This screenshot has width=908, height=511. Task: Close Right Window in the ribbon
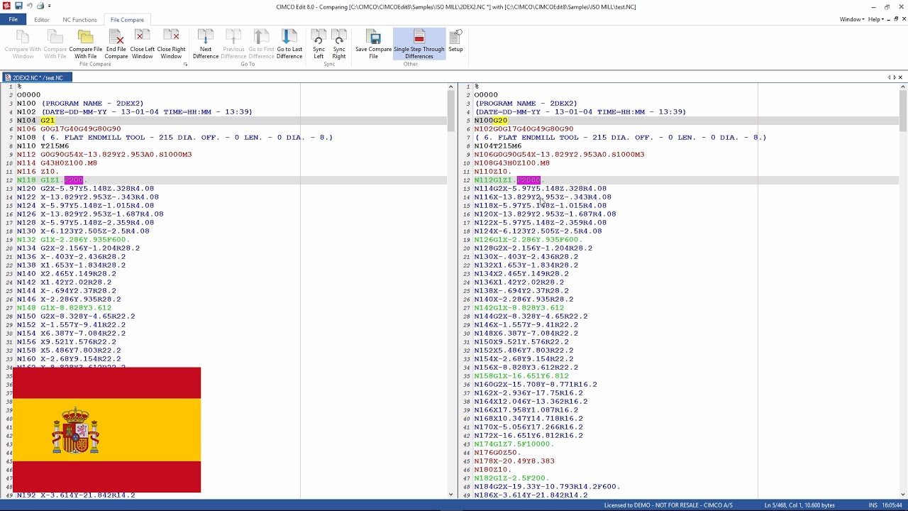click(x=171, y=45)
